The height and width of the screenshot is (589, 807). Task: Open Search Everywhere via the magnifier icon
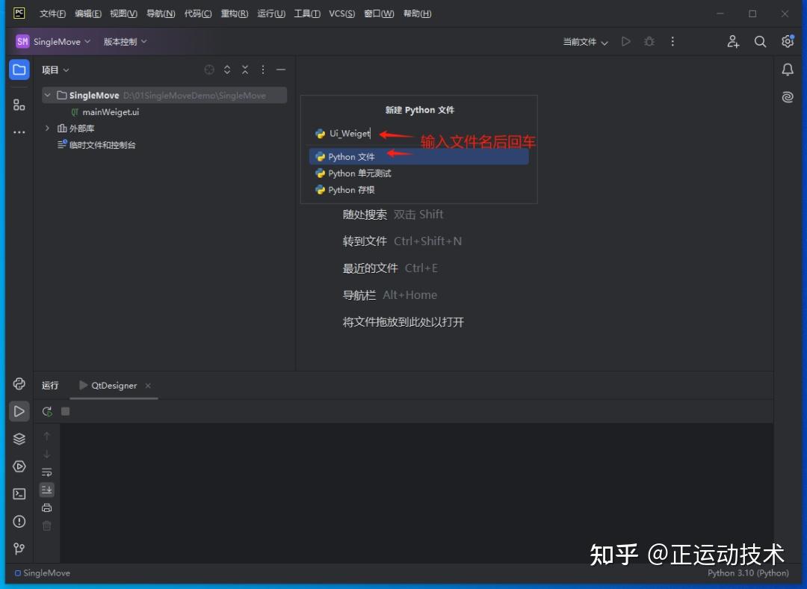point(760,42)
